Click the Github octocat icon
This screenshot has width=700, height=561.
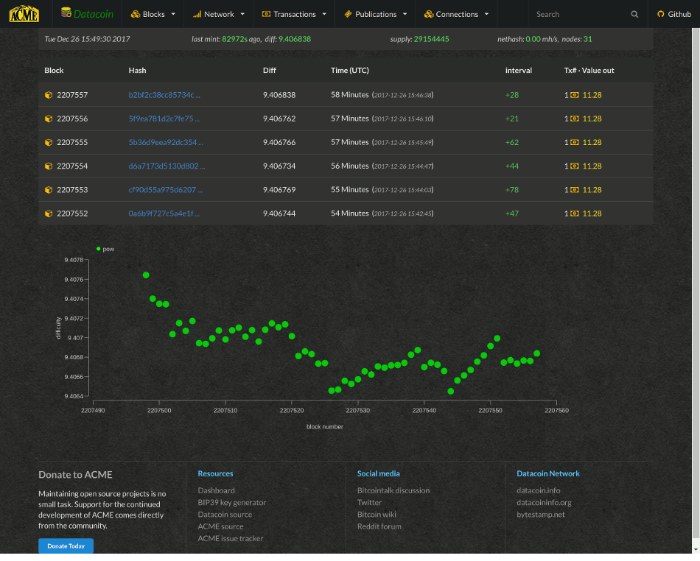pos(661,14)
